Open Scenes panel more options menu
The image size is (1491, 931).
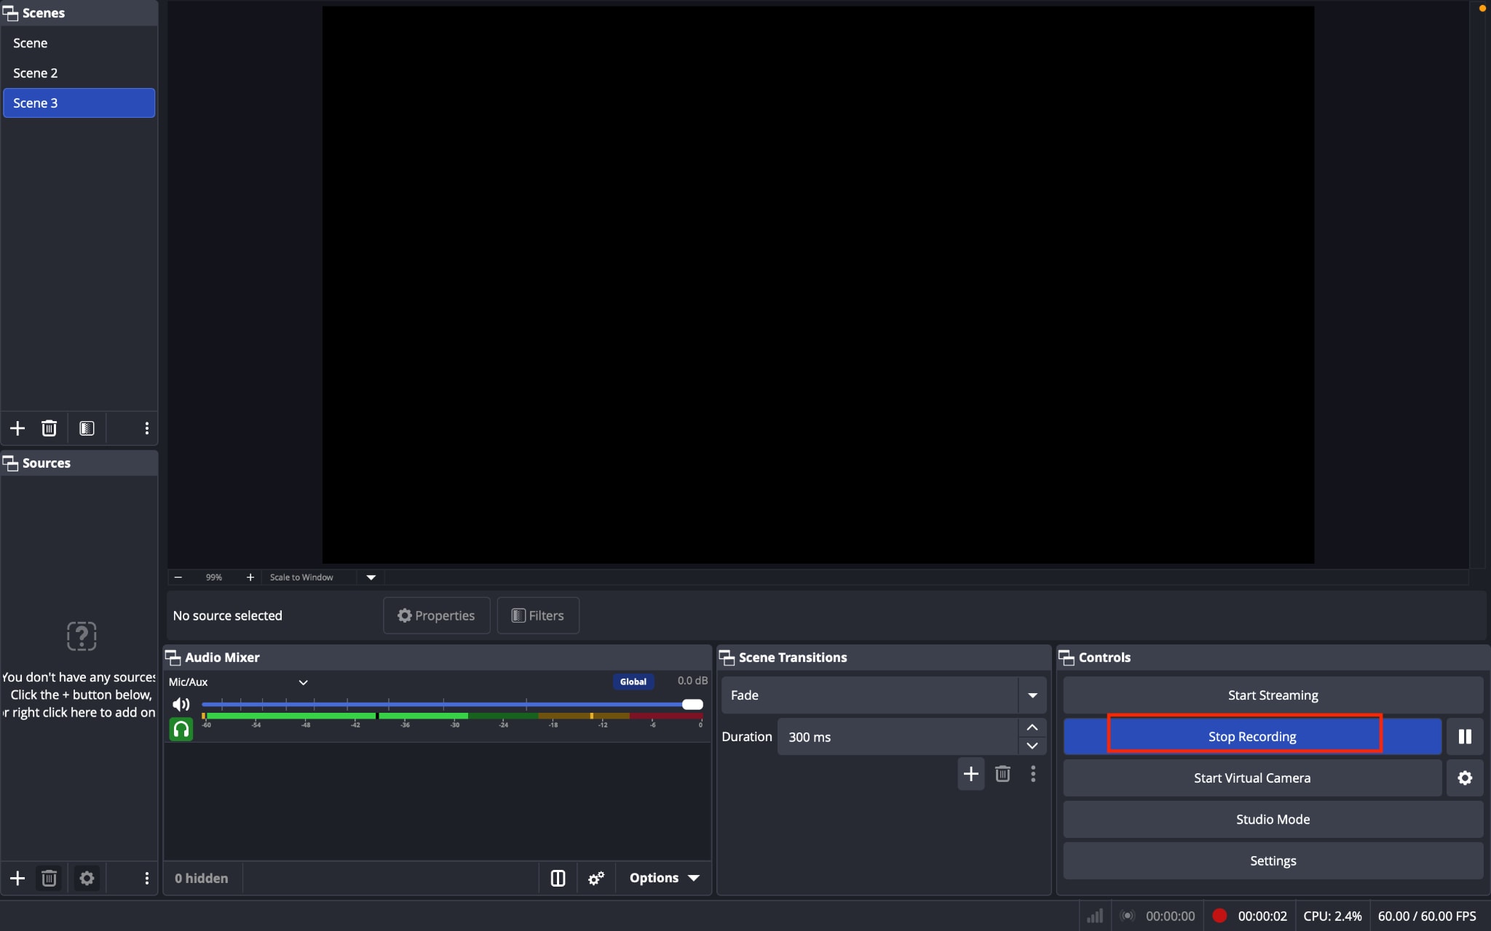click(x=146, y=428)
